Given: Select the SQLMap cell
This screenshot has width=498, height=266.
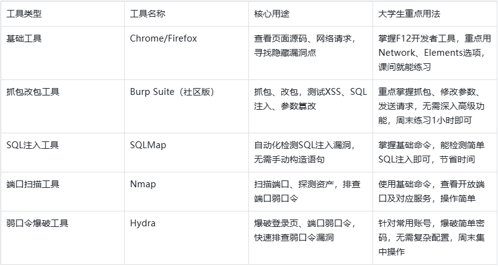Looking at the screenshot, I should tap(186, 153).
